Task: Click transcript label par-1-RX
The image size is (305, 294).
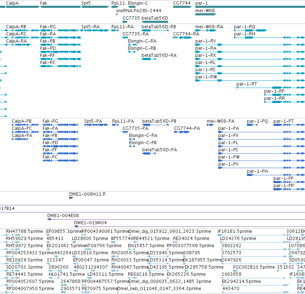Action: coord(206,55)
